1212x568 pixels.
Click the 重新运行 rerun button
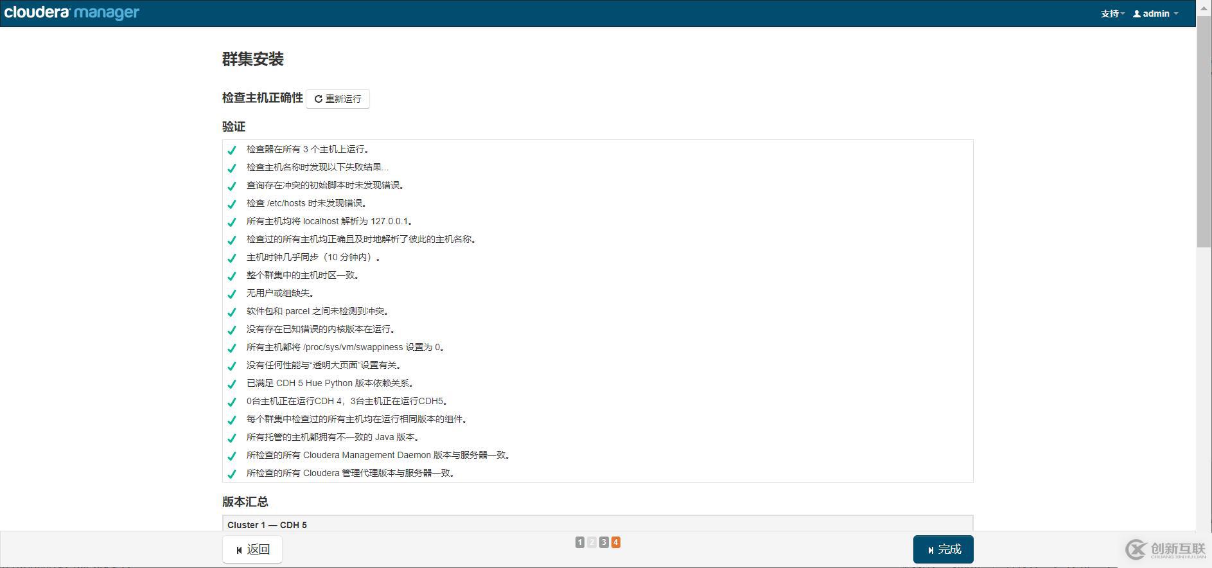tap(338, 99)
